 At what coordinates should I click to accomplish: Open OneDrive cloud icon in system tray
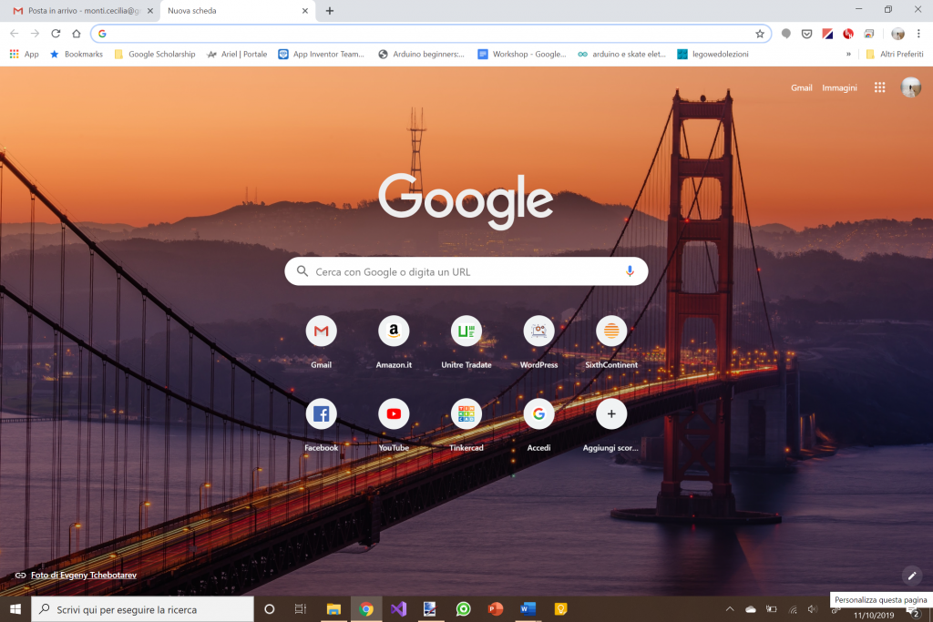(751, 609)
